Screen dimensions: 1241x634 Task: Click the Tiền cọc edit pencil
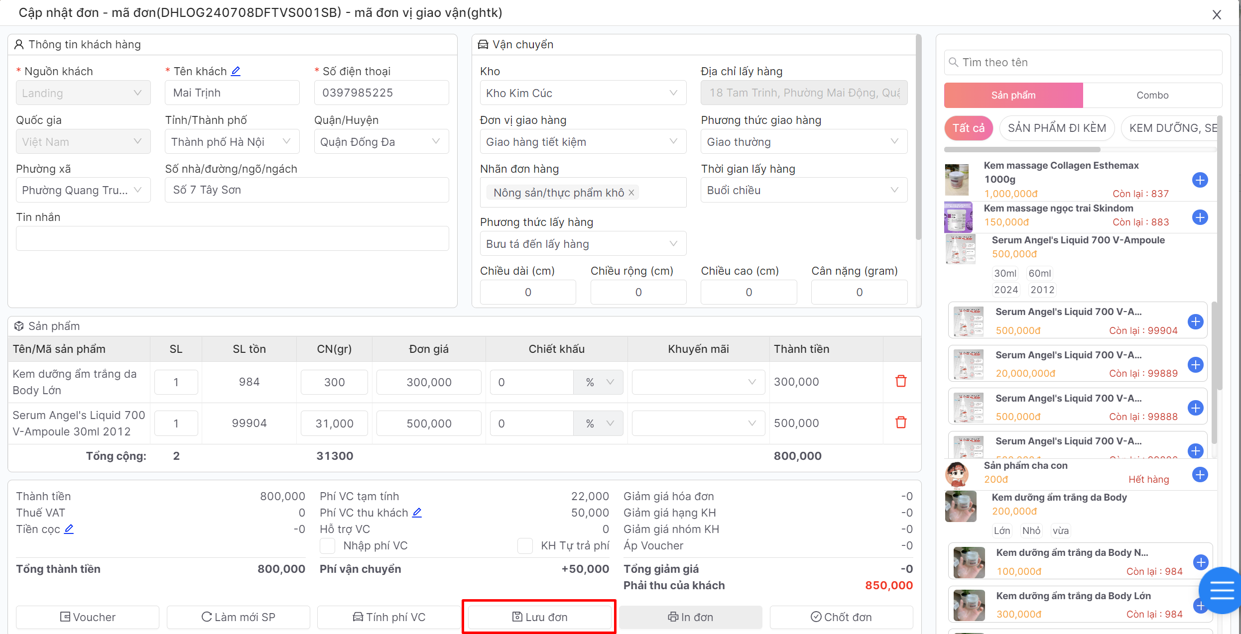pos(69,529)
